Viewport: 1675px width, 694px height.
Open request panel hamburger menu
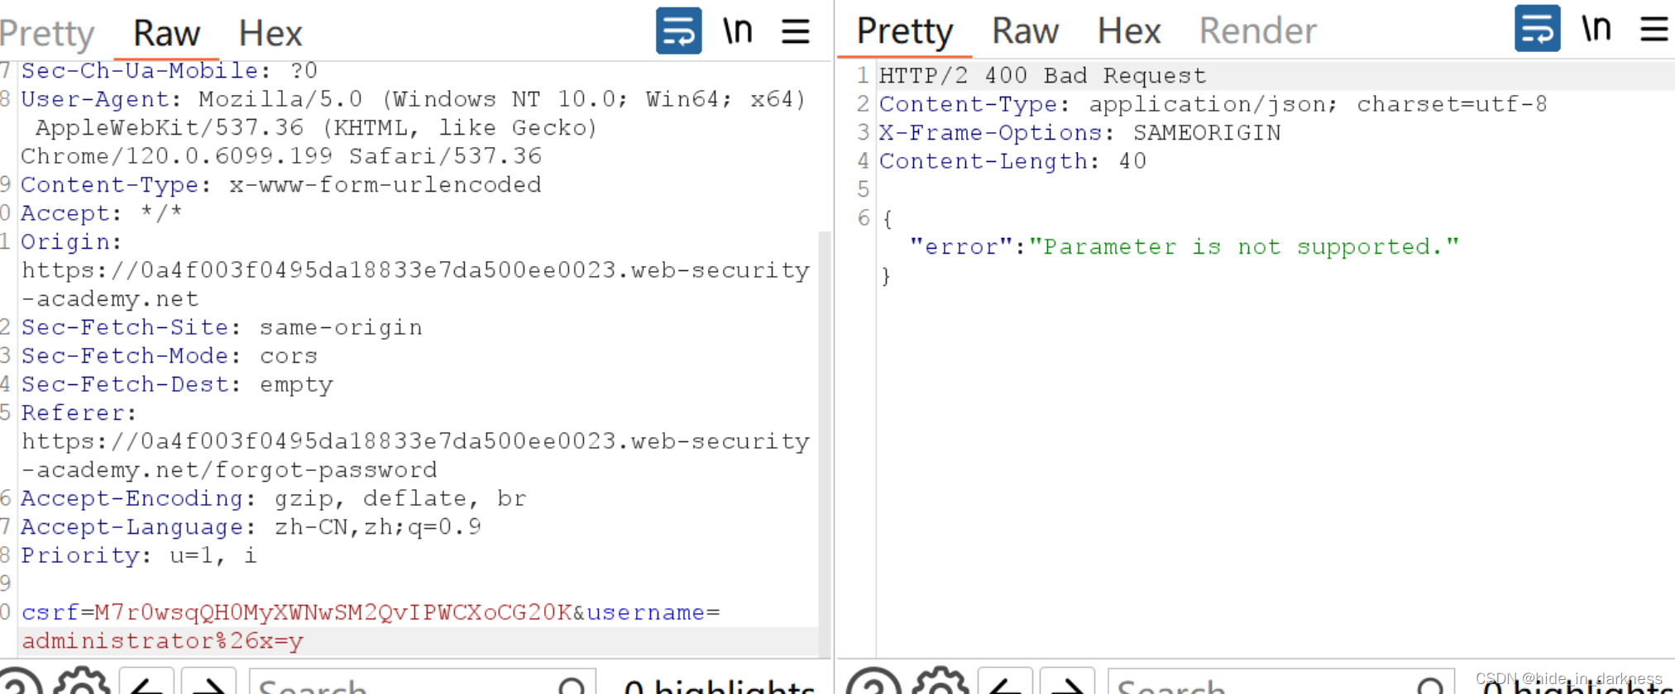click(x=796, y=31)
